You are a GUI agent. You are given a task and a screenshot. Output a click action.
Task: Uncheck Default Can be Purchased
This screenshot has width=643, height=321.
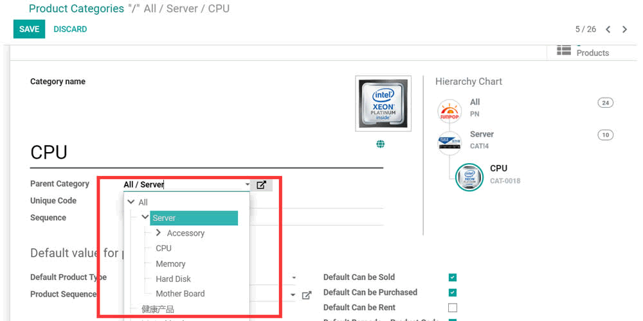453,293
